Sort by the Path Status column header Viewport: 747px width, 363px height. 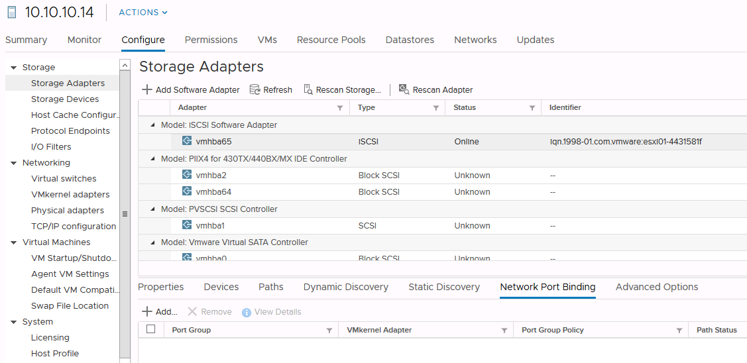[x=717, y=330]
